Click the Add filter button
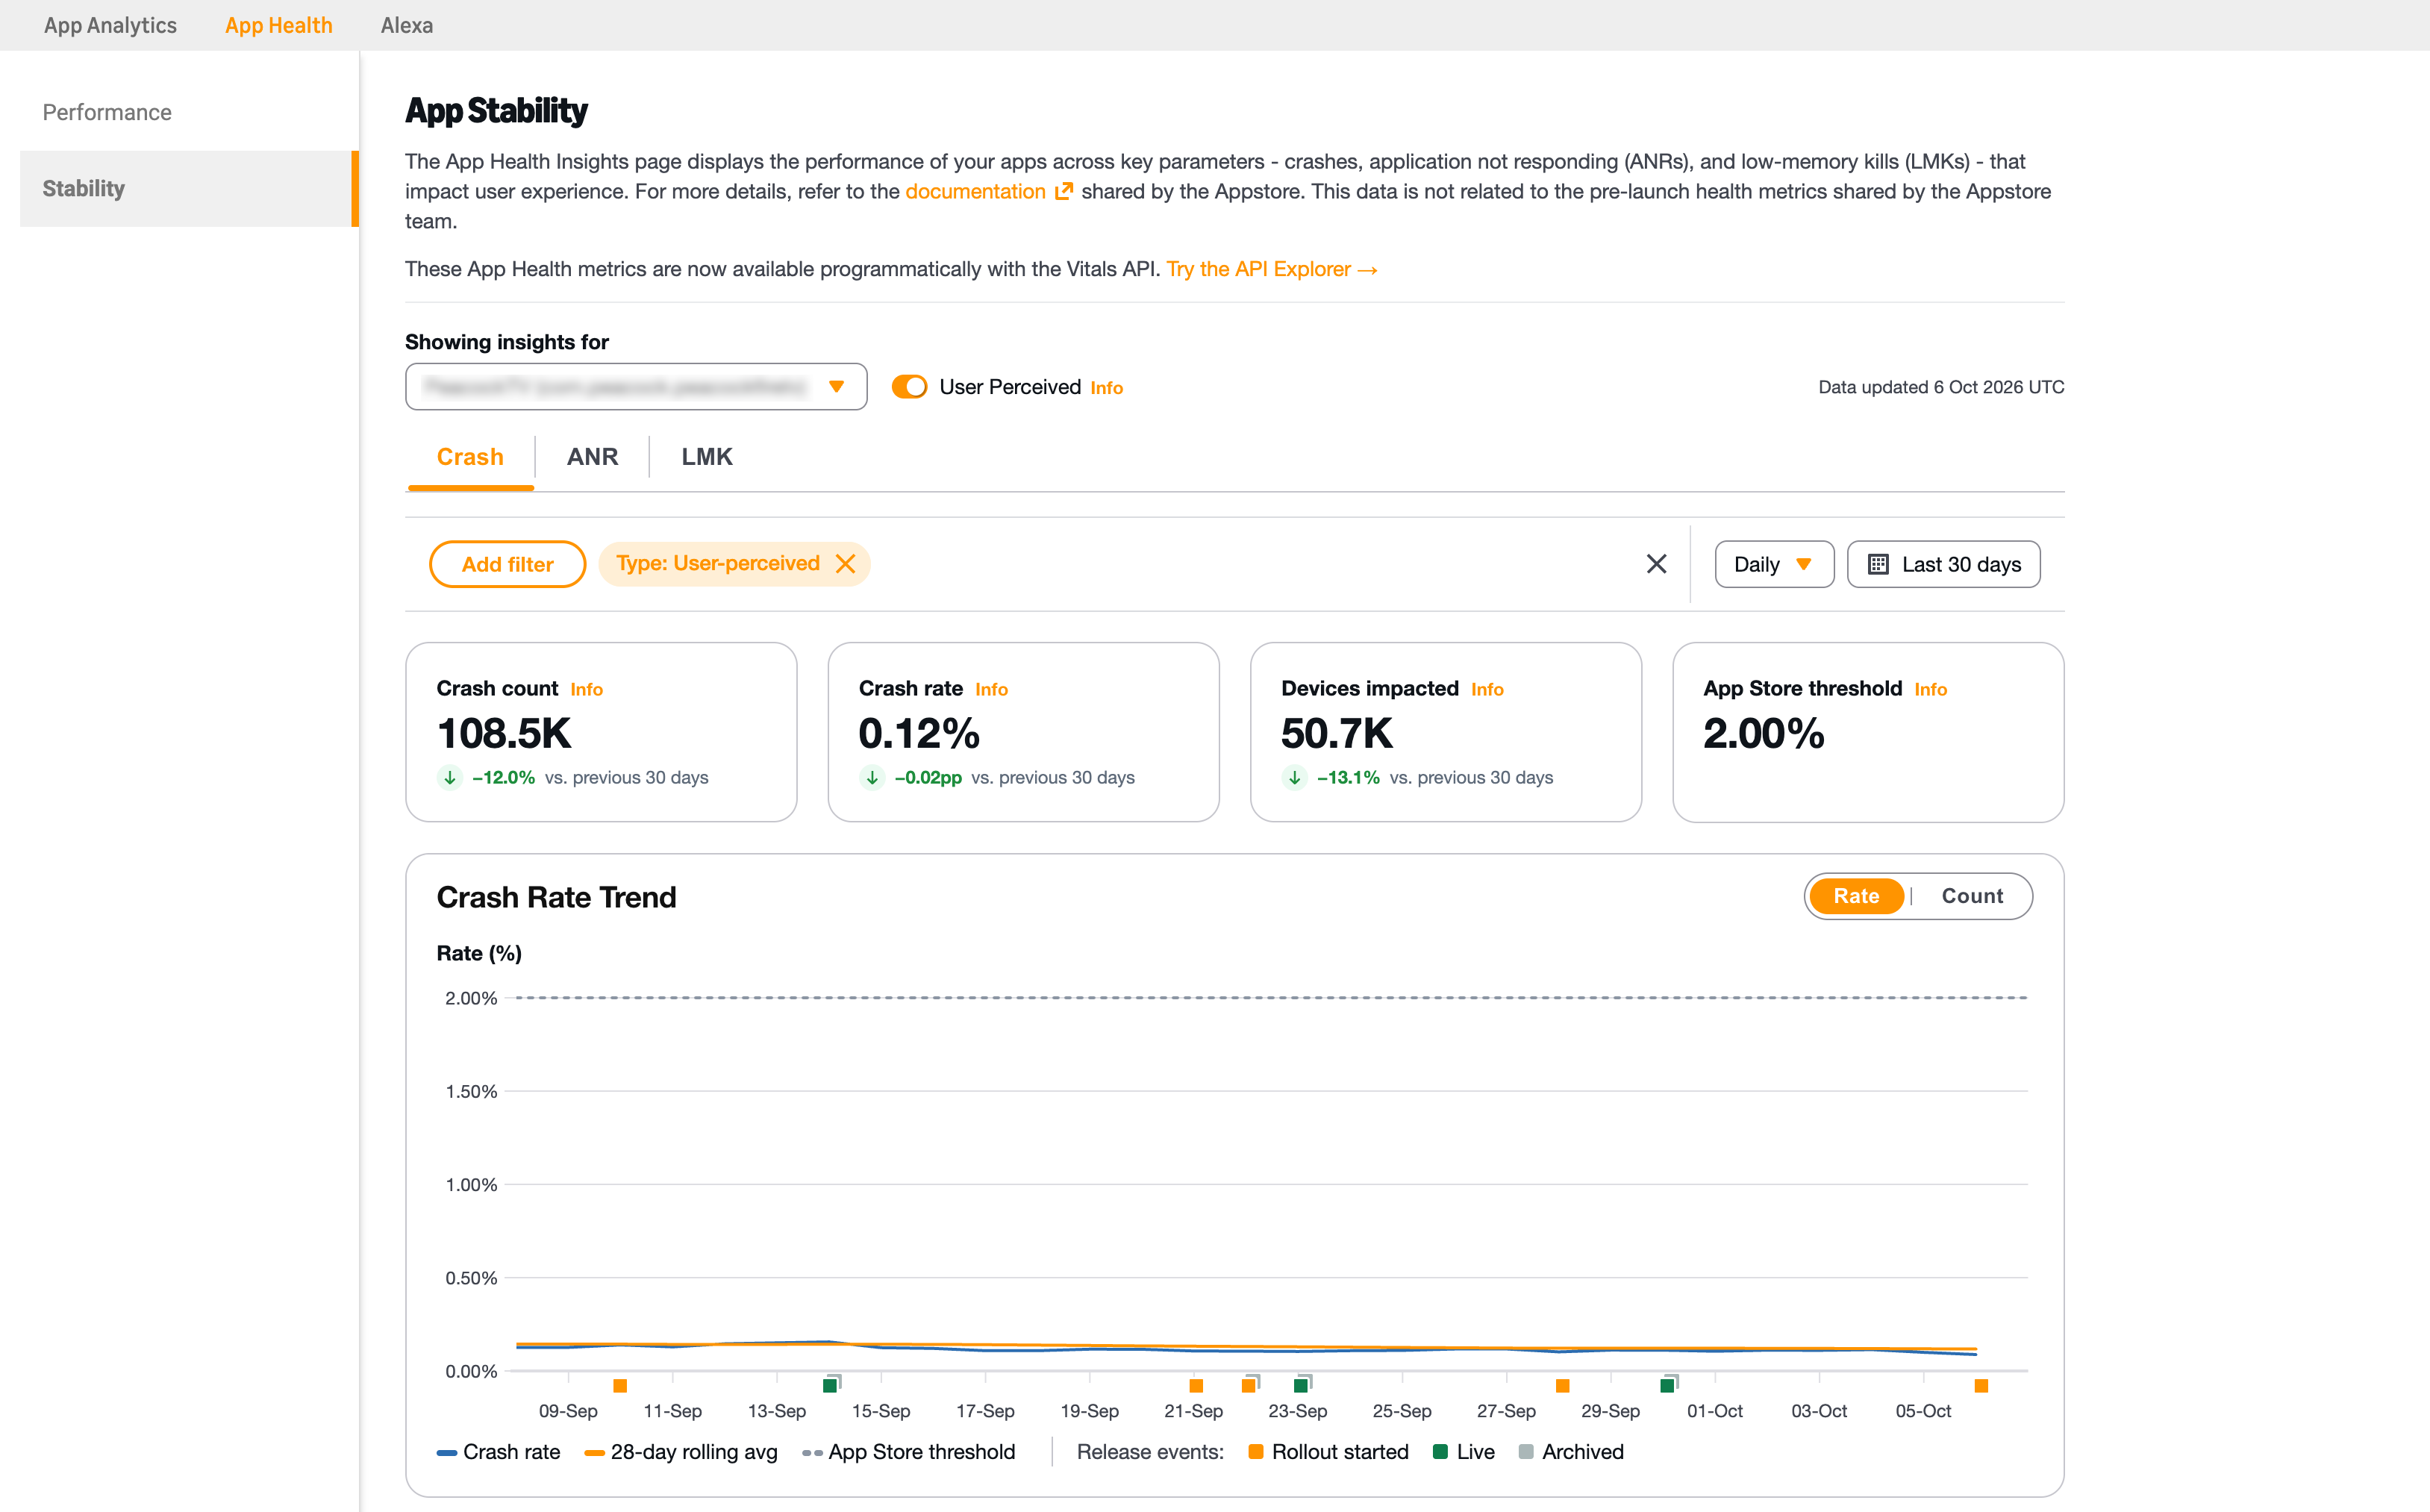Viewport: 2430px width, 1512px height. (x=507, y=564)
